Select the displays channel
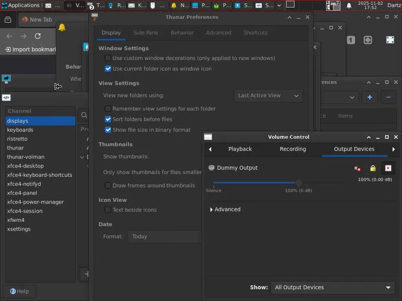Screen dimensions: 402x301 click(x=40, y=121)
